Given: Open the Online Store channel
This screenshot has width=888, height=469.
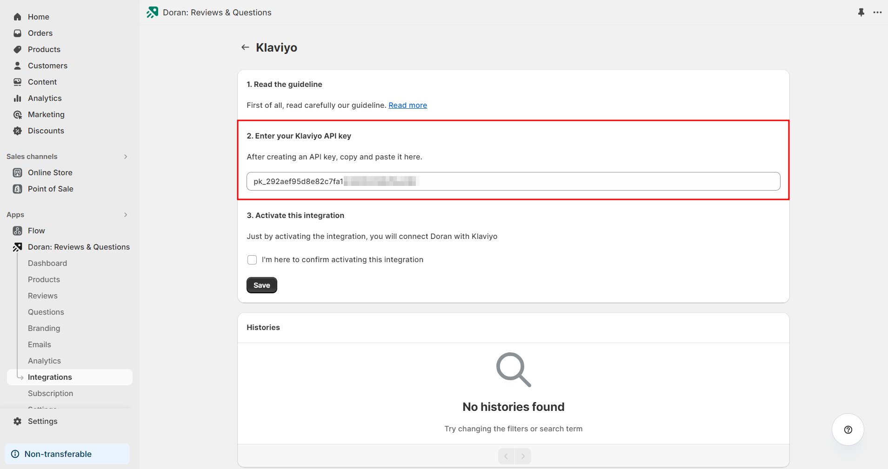Looking at the screenshot, I should click(50, 172).
